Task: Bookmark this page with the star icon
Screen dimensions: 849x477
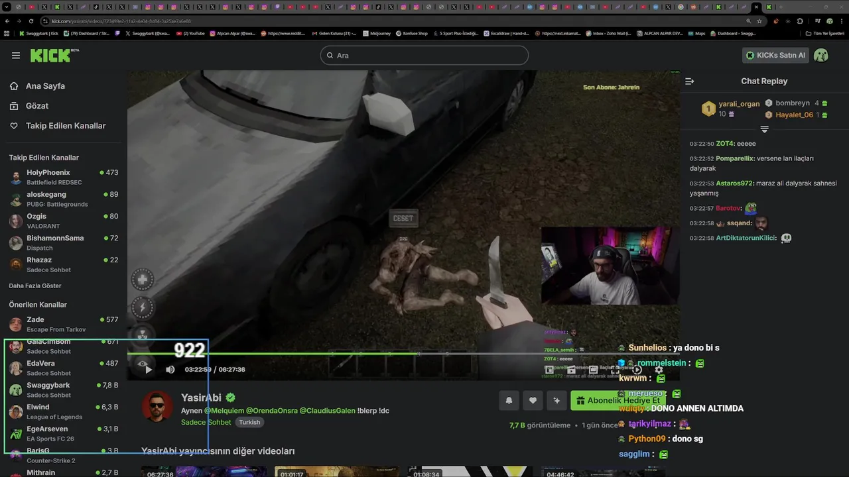Action: coord(759,21)
